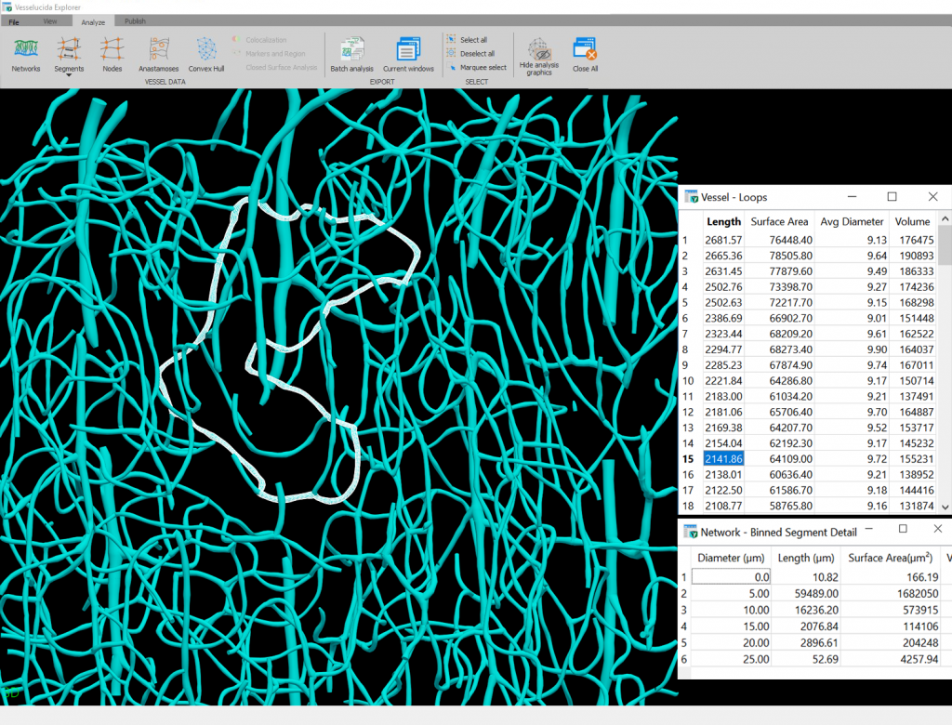
Task: Click diameter value 25.00
Action: coord(756,659)
